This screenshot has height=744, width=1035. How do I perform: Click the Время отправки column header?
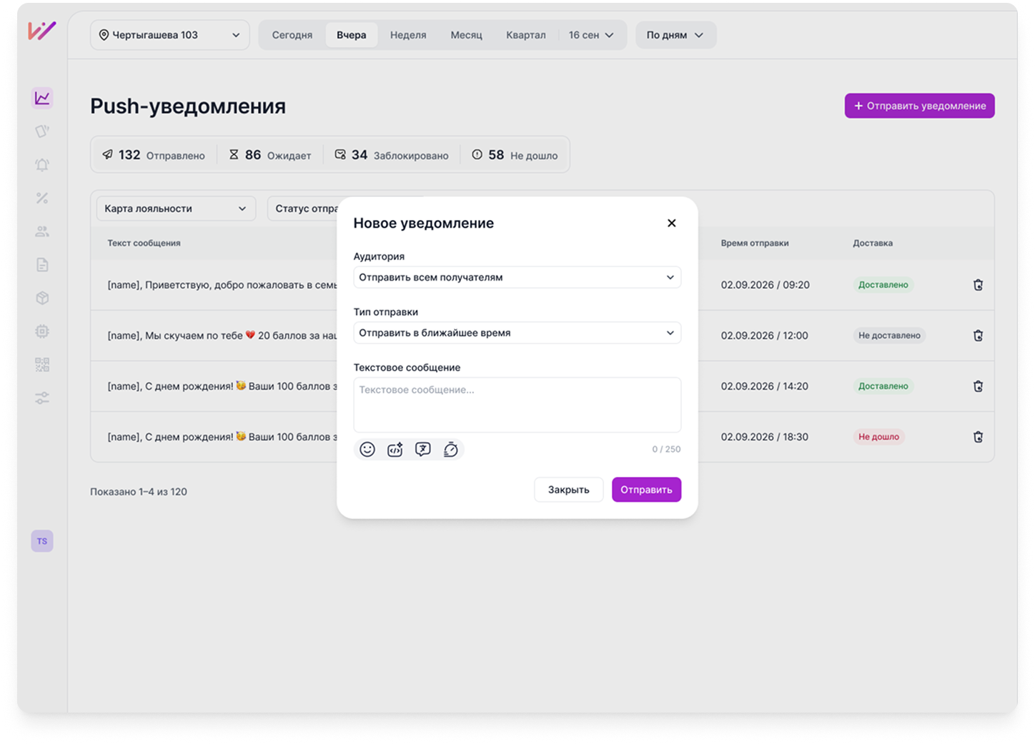[755, 243]
